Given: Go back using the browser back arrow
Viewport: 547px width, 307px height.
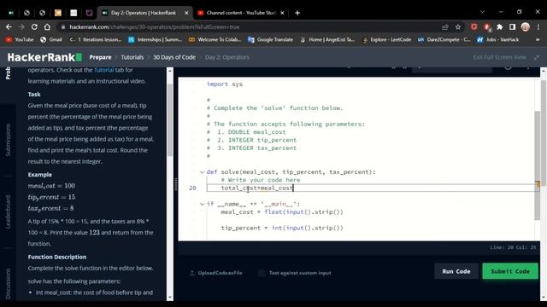Looking at the screenshot, I should 9,26.
